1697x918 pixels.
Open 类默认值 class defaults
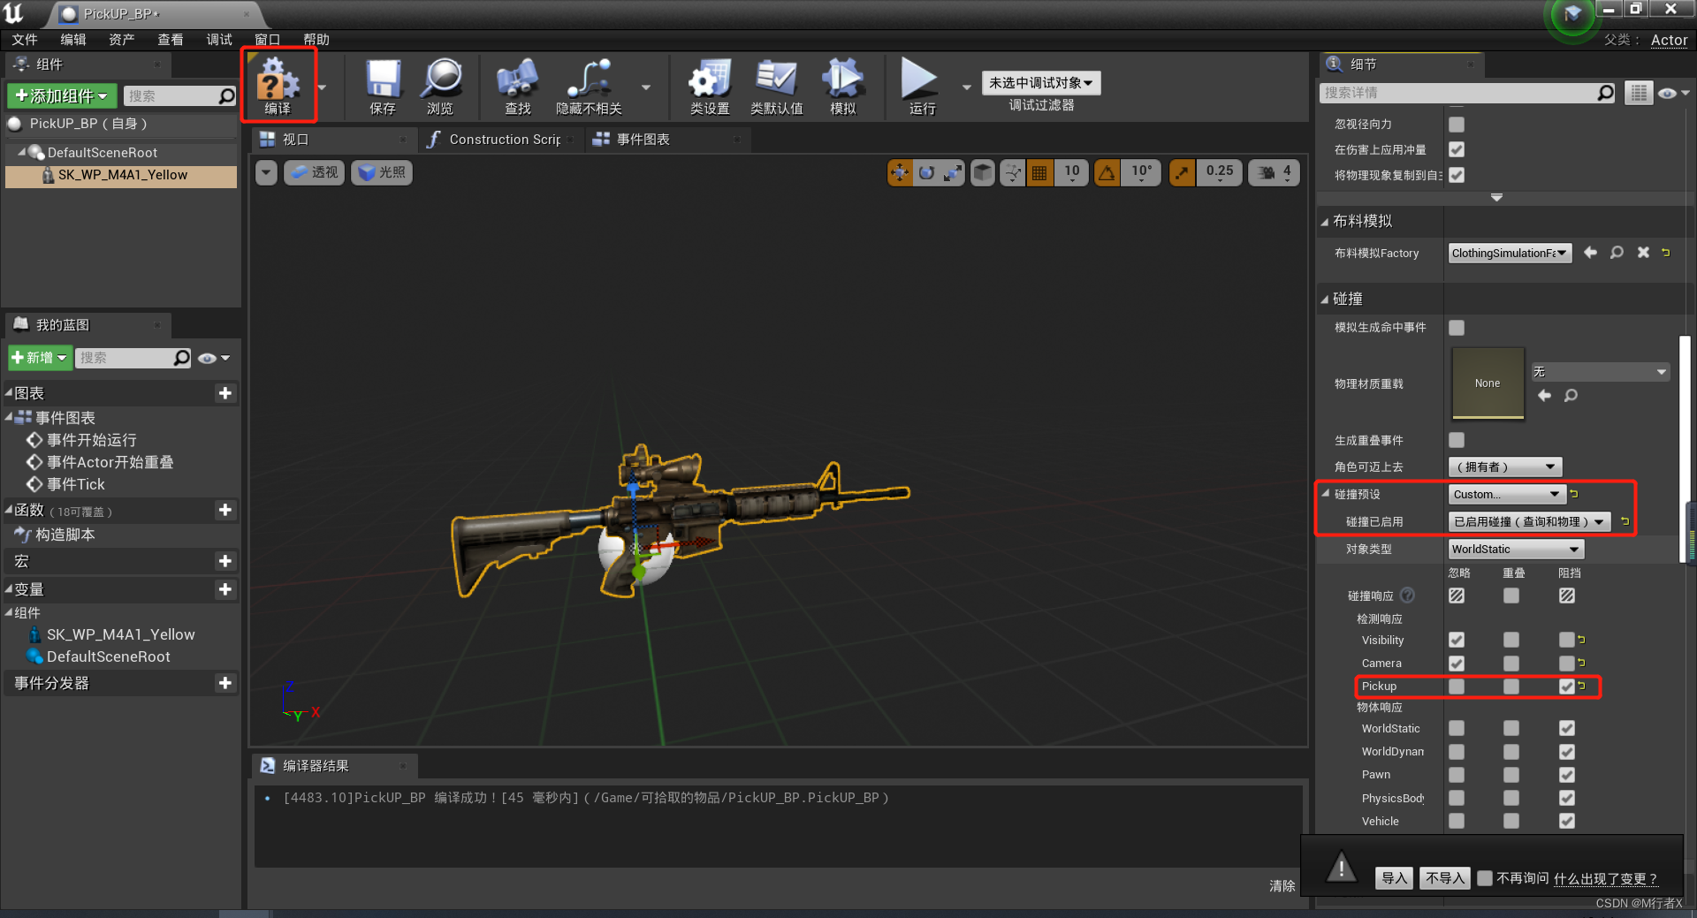click(x=776, y=86)
